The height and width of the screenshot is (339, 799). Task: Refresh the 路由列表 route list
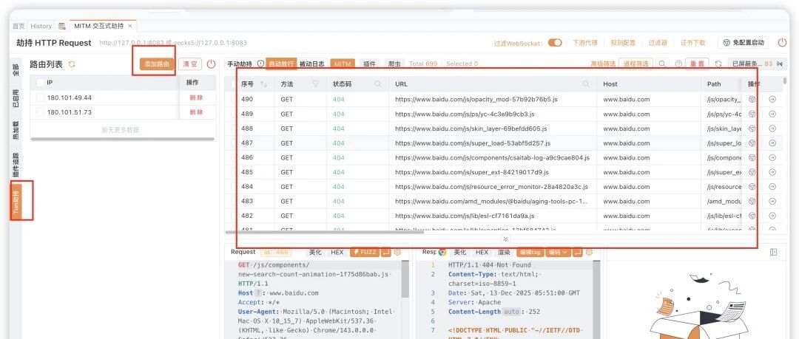coord(72,64)
